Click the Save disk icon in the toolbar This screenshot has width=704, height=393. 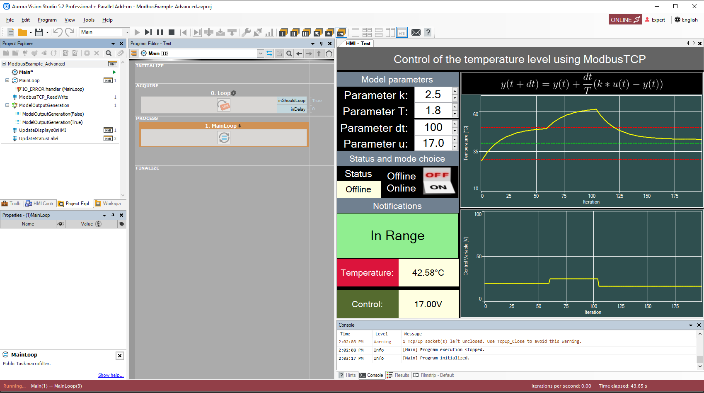39,32
